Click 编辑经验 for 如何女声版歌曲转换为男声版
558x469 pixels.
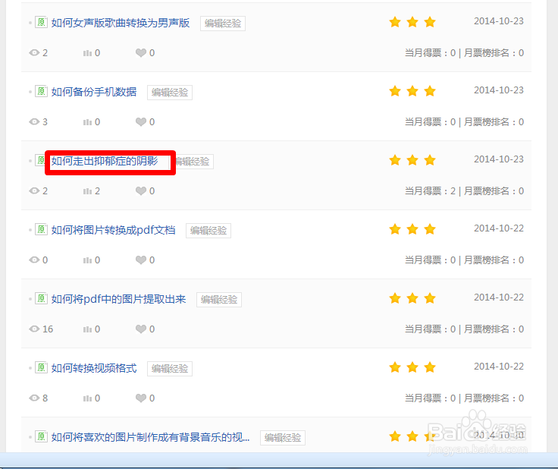(223, 24)
